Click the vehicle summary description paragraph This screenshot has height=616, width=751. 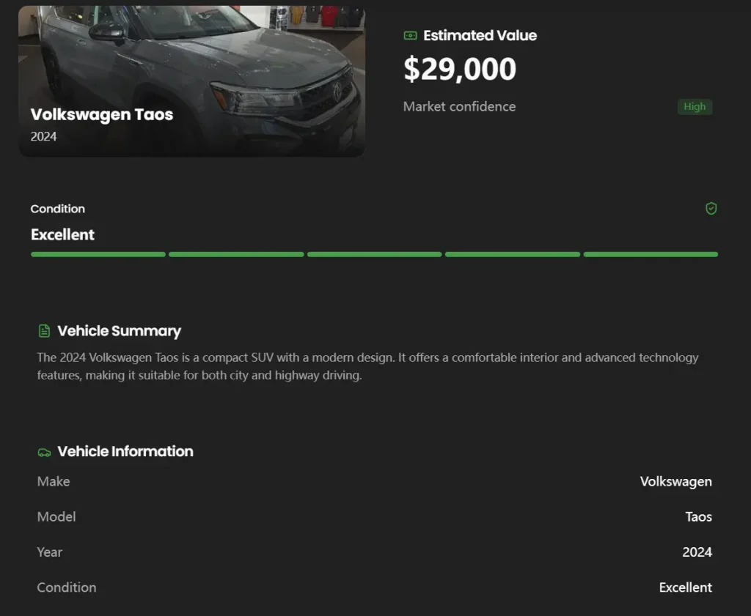pyautogui.click(x=367, y=366)
